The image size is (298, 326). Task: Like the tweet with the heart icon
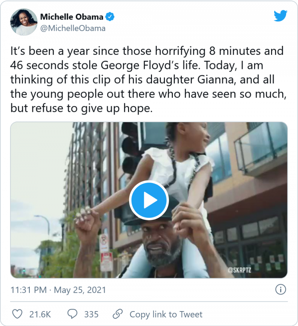[x=17, y=314]
